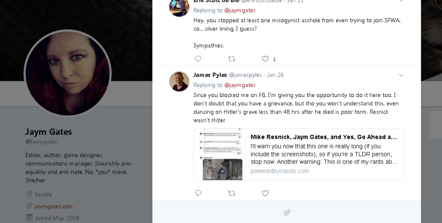Open jaymgates.com website link
Viewport: 442px width, 223px height.
[54, 206]
